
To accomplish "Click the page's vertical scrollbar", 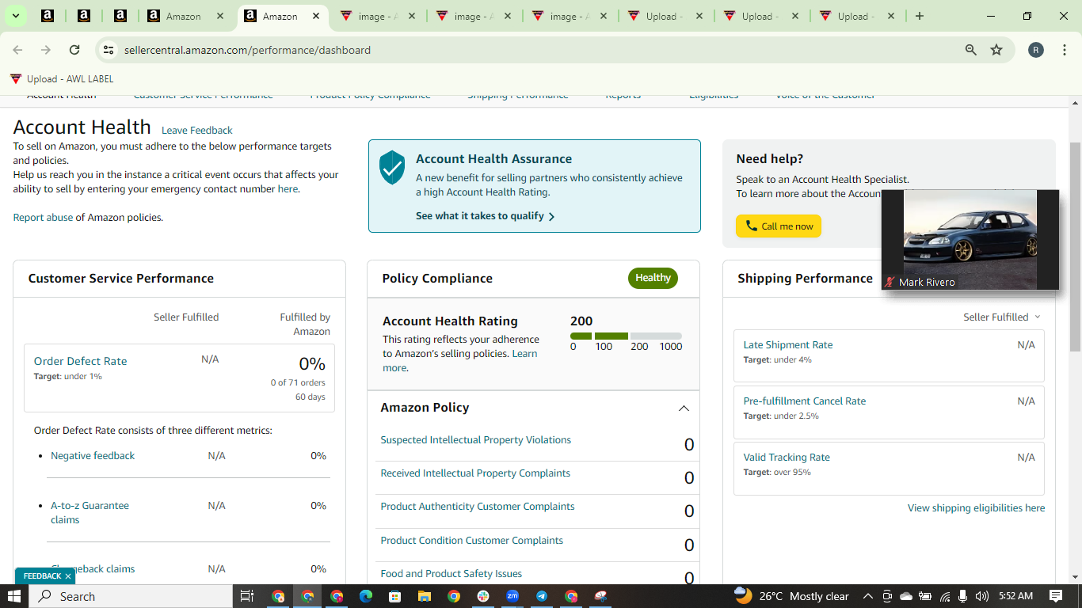I will pos(1075,245).
